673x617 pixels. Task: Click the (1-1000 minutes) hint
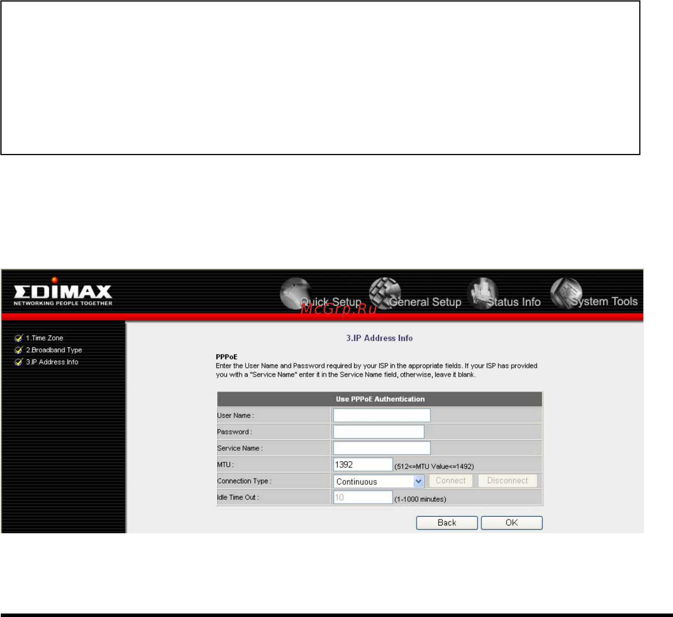pos(420,499)
